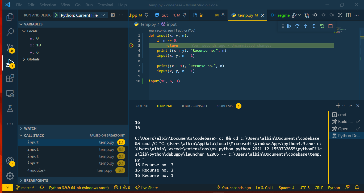Select the top input frame at 3:1

73,142
